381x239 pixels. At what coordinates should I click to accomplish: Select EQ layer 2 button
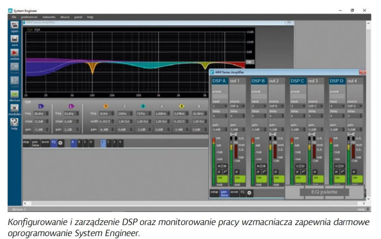108,143
